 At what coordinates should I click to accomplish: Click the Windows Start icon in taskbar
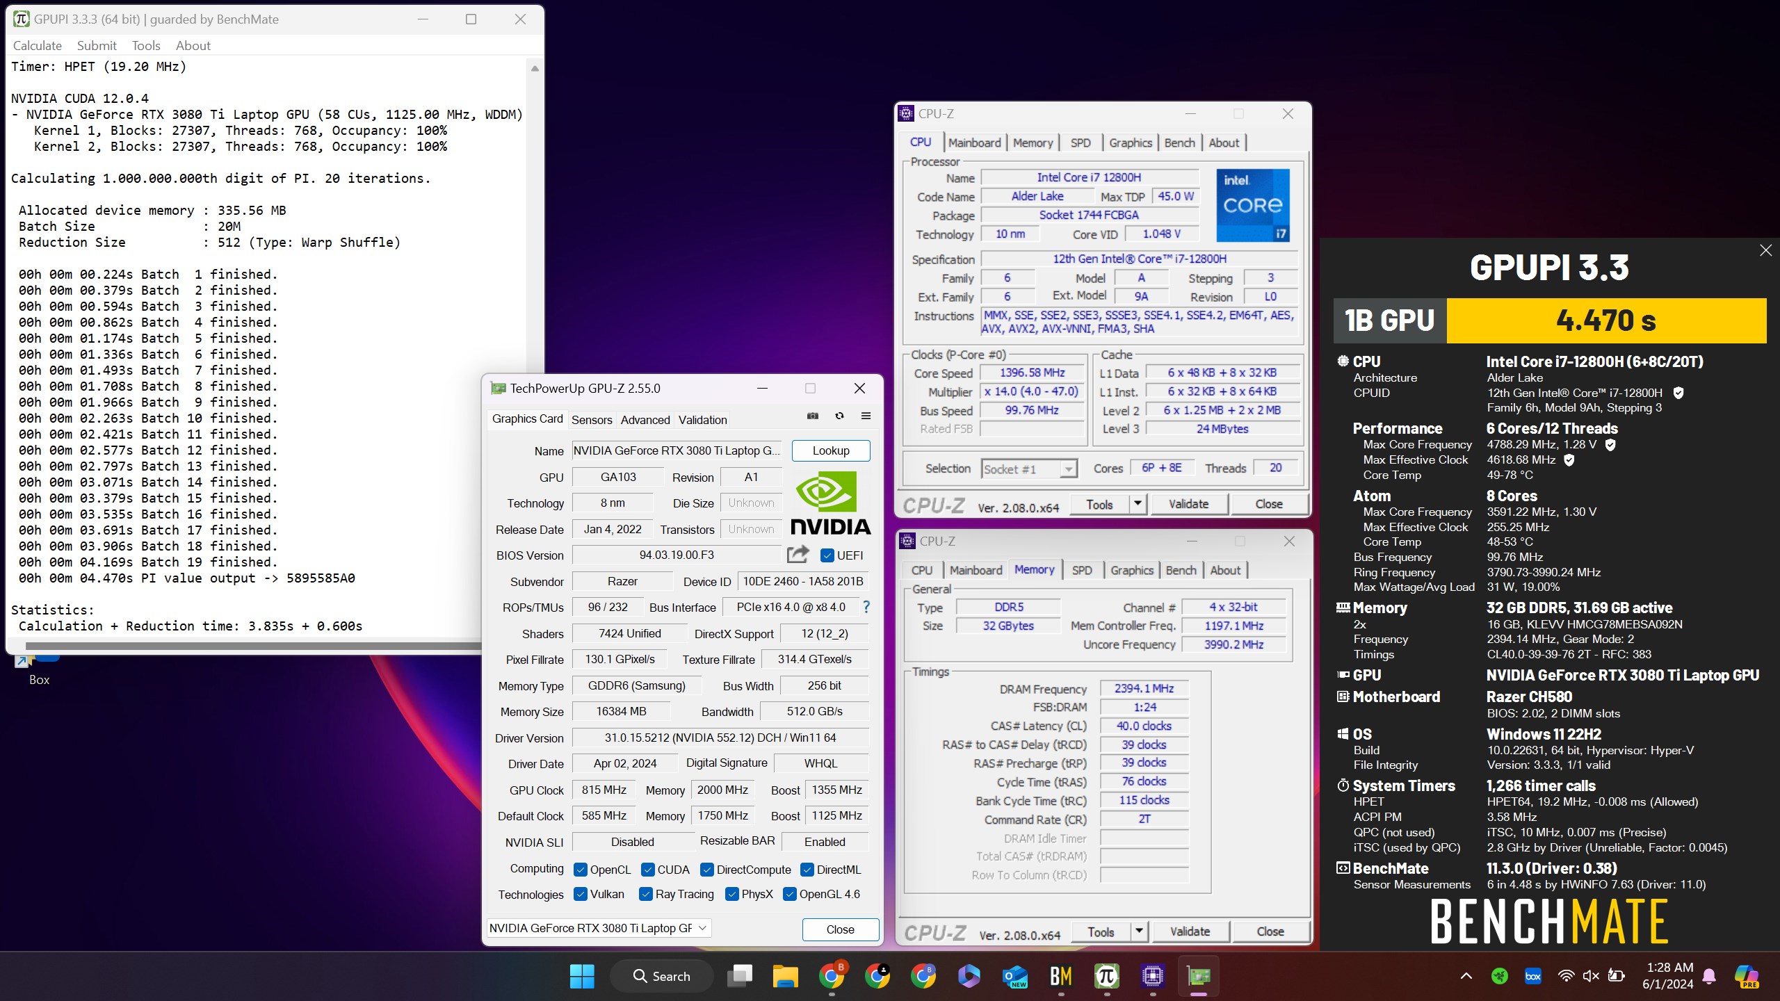582,976
